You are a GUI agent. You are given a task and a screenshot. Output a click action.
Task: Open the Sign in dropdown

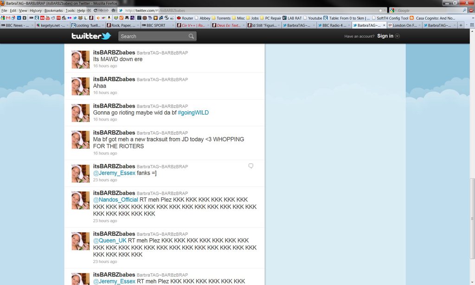pyautogui.click(x=388, y=36)
